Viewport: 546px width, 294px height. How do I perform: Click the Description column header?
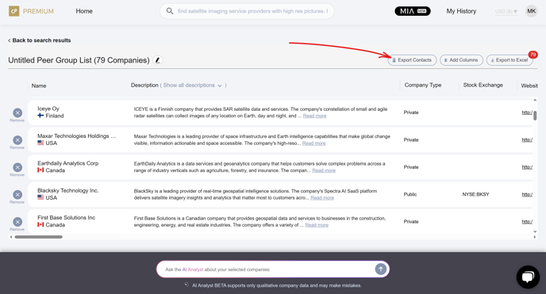coord(144,85)
